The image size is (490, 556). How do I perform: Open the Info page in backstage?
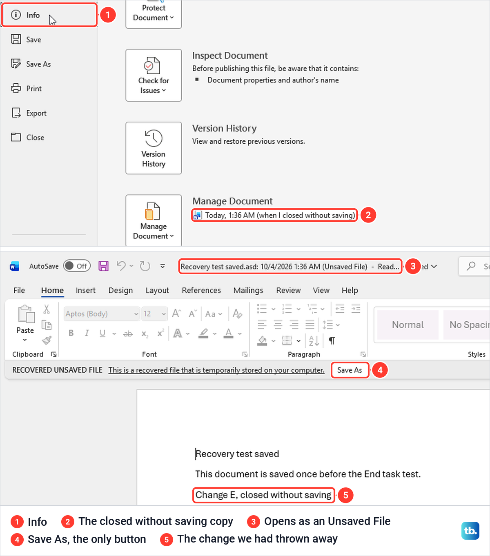coord(49,15)
